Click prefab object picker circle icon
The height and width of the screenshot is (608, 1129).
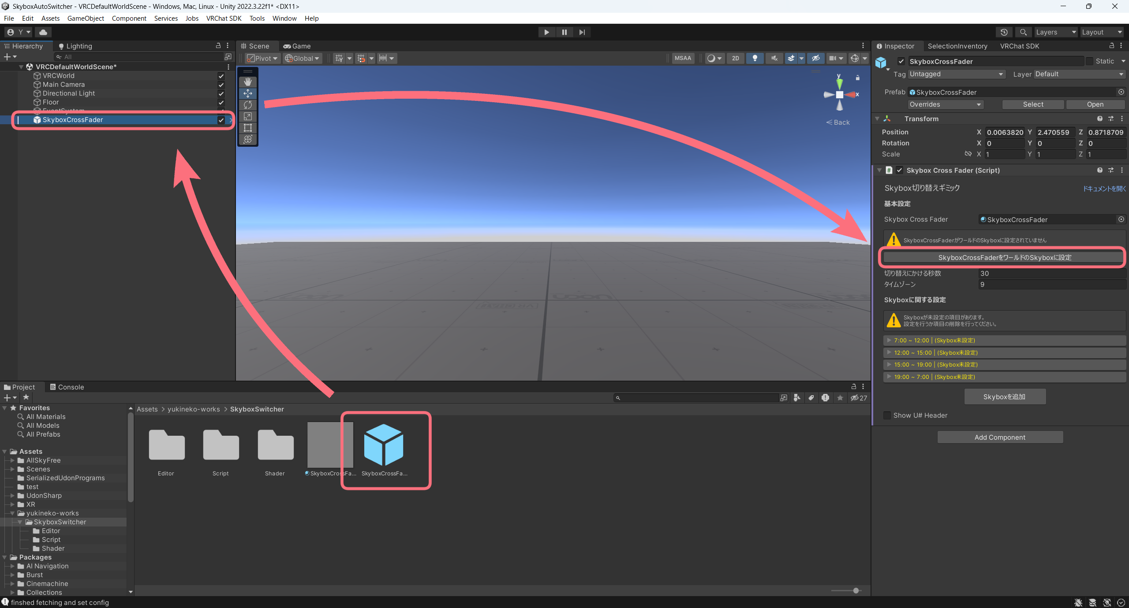(1121, 92)
